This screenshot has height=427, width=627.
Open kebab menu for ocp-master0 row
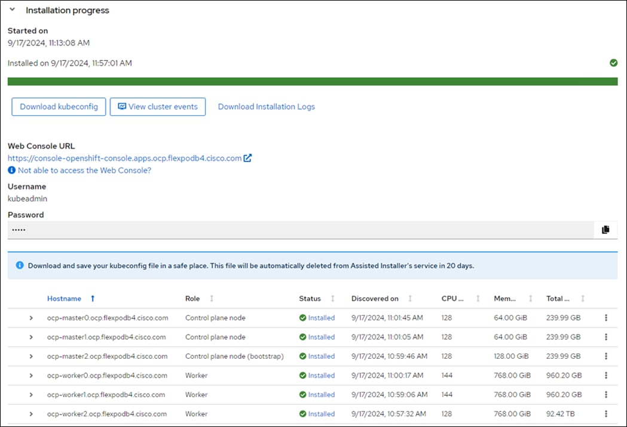coord(606,318)
